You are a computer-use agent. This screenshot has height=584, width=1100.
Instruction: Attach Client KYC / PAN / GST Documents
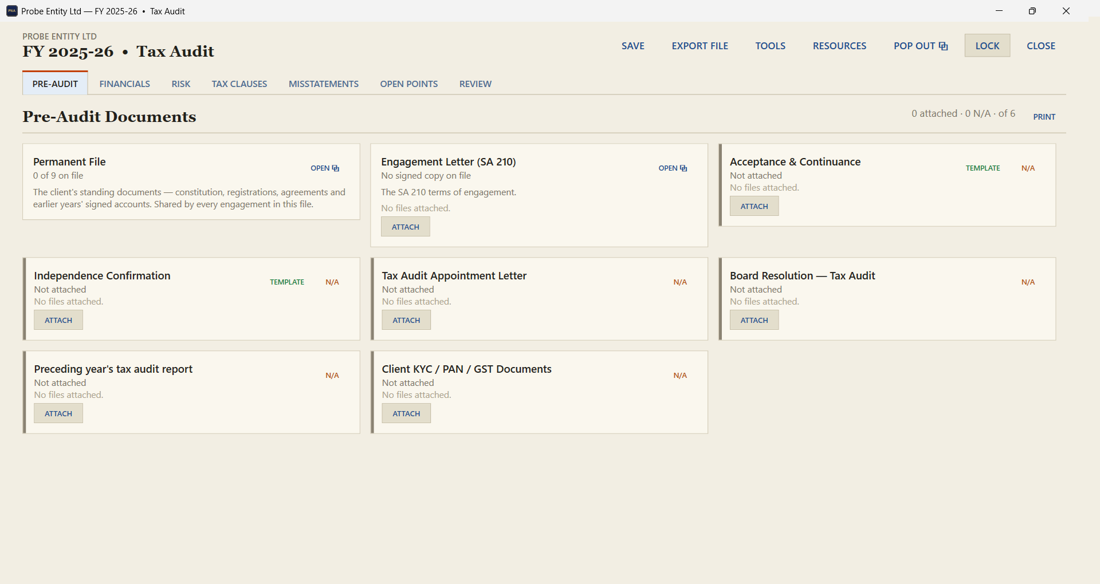point(406,413)
